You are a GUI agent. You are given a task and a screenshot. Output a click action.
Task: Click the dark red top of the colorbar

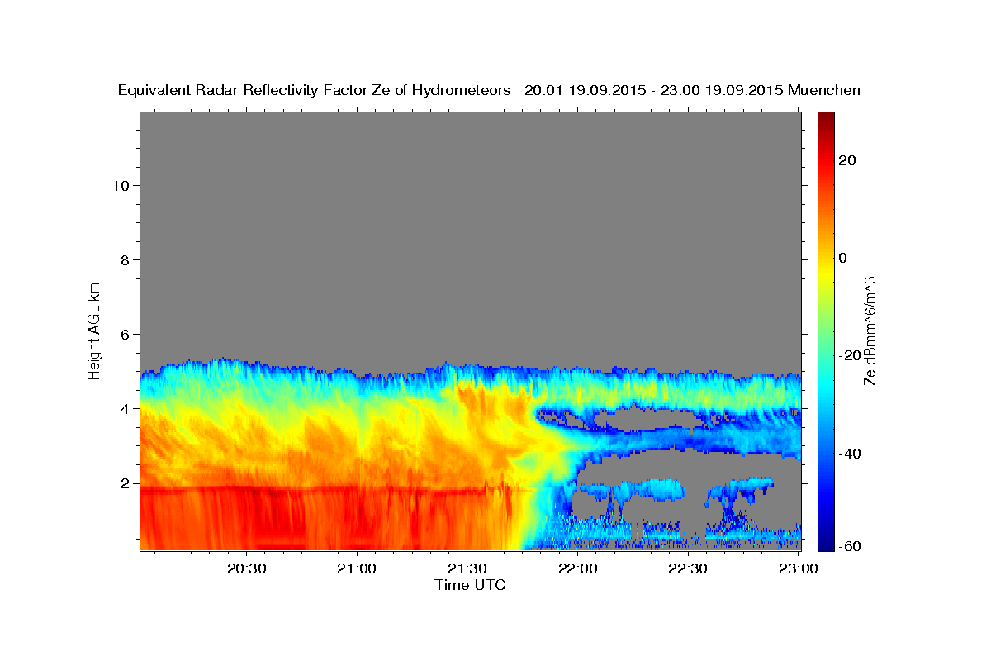(x=825, y=118)
